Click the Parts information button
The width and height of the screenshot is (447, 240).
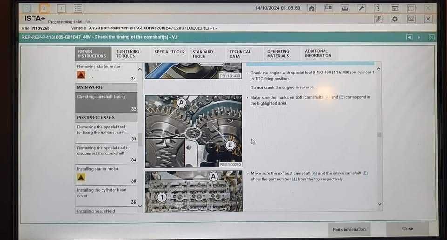click(x=349, y=229)
